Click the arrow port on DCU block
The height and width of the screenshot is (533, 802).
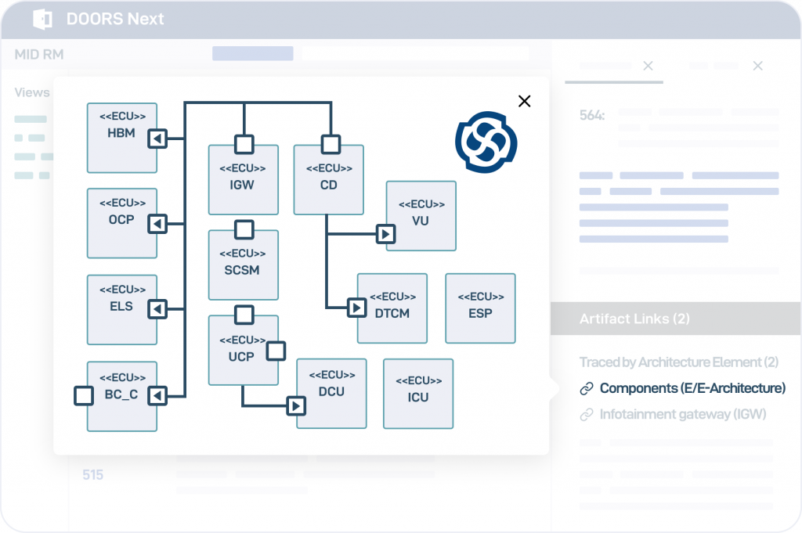click(295, 405)
